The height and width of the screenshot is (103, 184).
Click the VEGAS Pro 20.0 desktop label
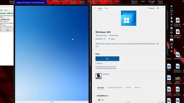tap(91, 2)
